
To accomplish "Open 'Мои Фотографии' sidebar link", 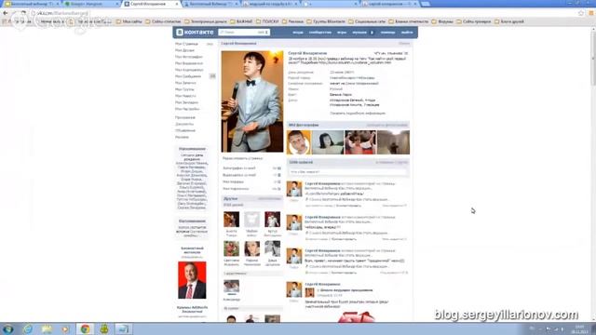I will click(x=188, y=57).
